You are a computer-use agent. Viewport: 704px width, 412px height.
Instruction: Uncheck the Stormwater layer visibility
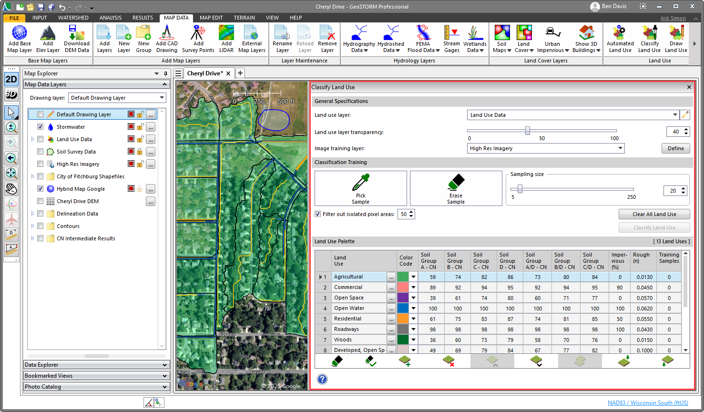click(x=40, y=126)
